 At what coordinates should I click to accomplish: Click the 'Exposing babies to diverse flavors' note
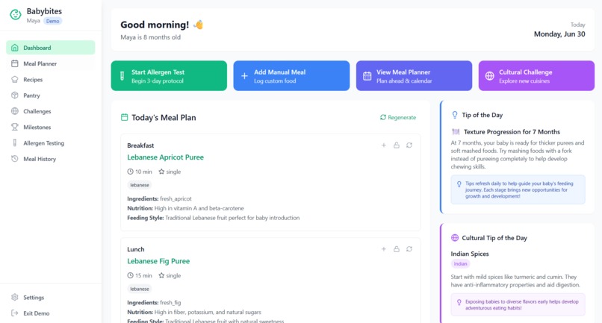click(518, 304)
